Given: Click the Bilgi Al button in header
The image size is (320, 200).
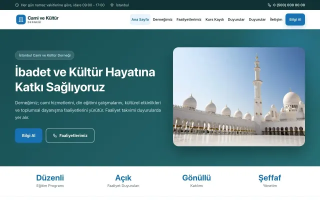Looking at the screenshot, I should tap(295, 19).
